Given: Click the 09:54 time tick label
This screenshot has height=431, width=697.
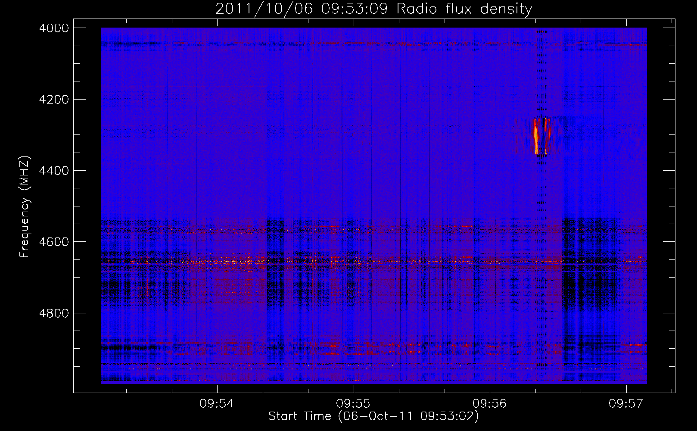Looking at the screenshot, I should (x=217, y=403).
